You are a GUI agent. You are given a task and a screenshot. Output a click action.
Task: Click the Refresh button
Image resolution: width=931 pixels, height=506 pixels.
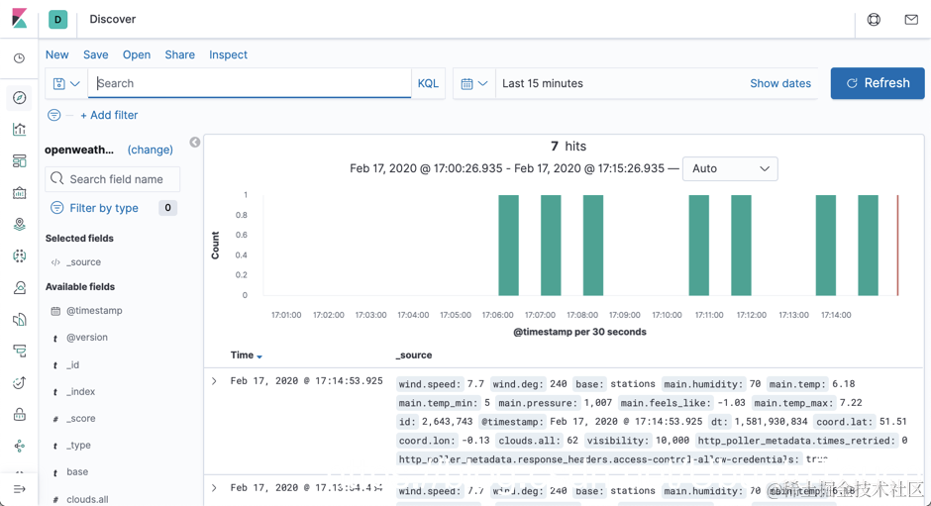[878, 83]
